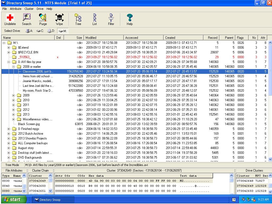This screenshot has height=204, width=272.
Task: Expand the 2013 folder node
Action: [x=13, y=114]
